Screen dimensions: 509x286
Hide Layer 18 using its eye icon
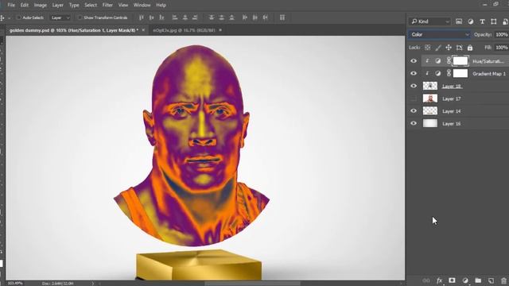pos(414,86)
